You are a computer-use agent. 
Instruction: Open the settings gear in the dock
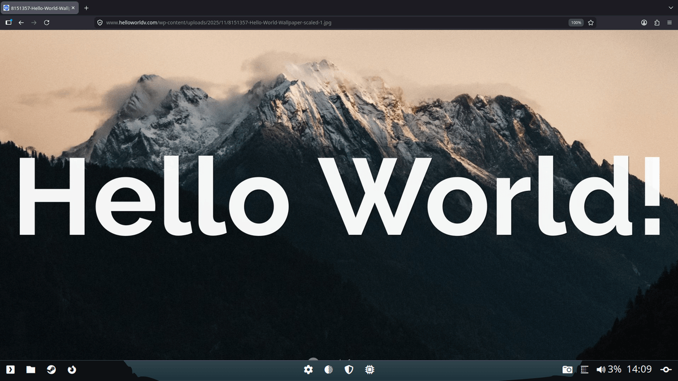(x=308, y=370)
